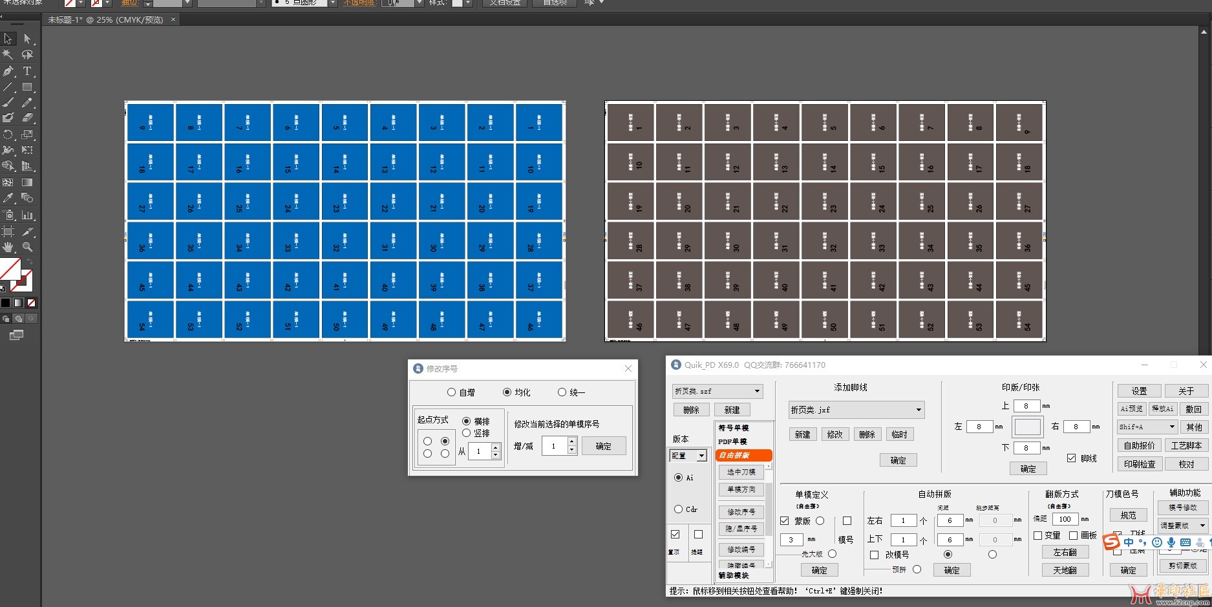Image resolution: width=1212 pixels, height=607 pixels.
Task: Click the Sogou IME microphone icon
Action: point(1171,542)
